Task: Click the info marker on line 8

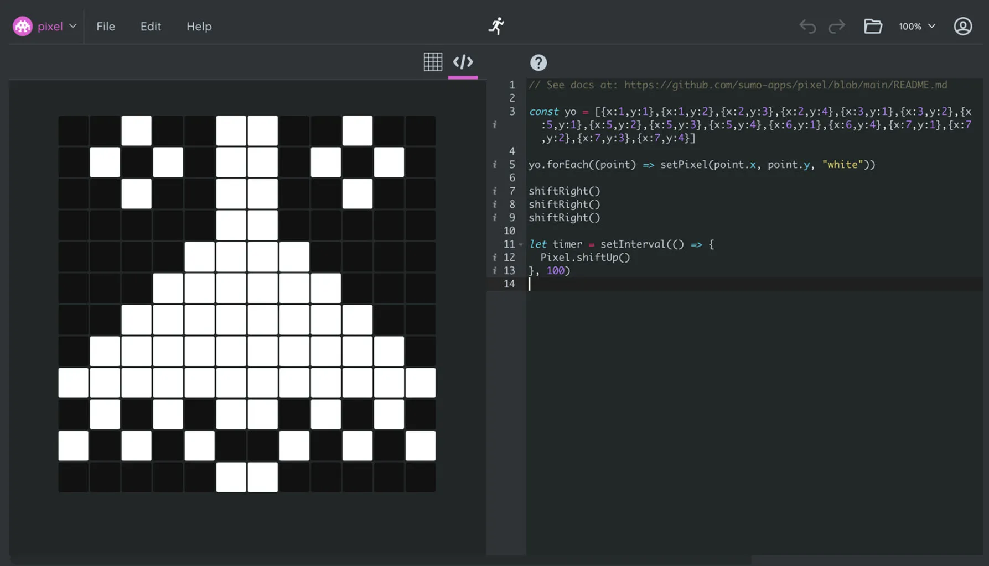Action: click(494, 205)
